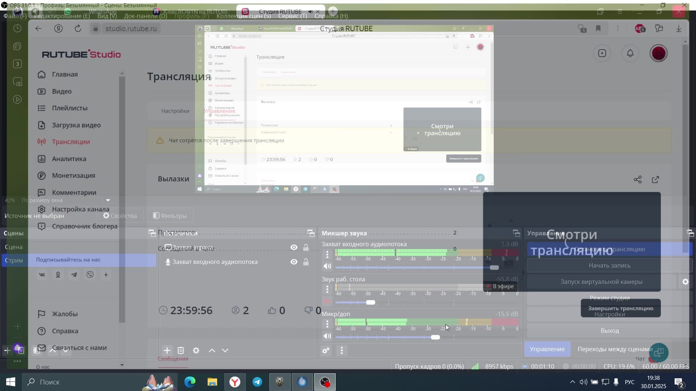Mute Захват входного аудиопотока mixer channel
Screen dimensions: 696x391
(327, 266)
